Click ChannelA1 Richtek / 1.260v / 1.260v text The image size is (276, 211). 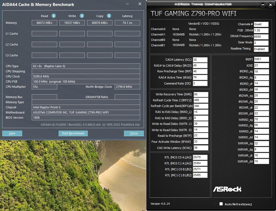click(x=205, y=35)
